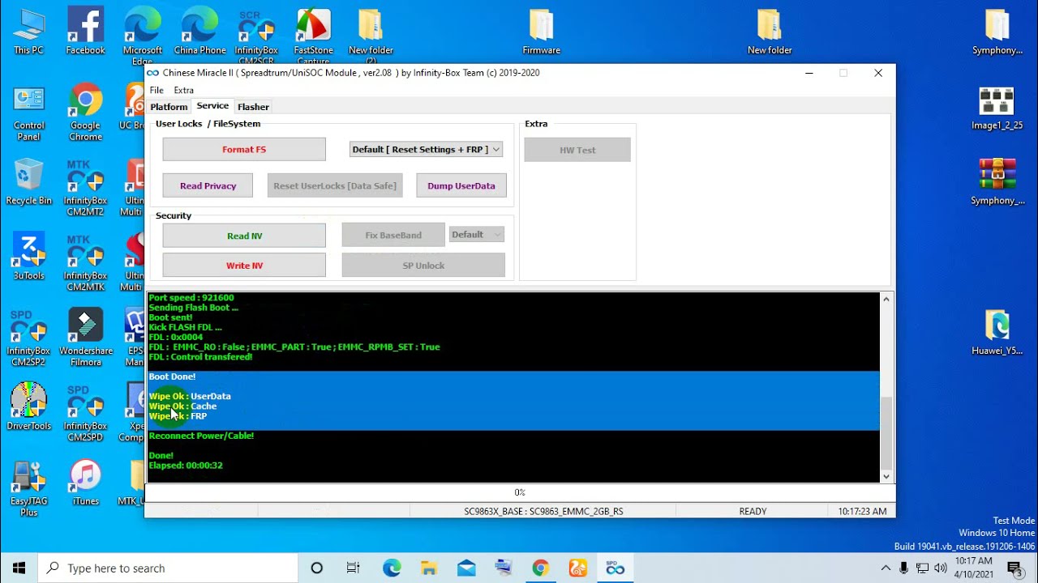Screen dimensions: 1038x583
Task: Switch to the Flasher tab
Action: tap(253, 107)
